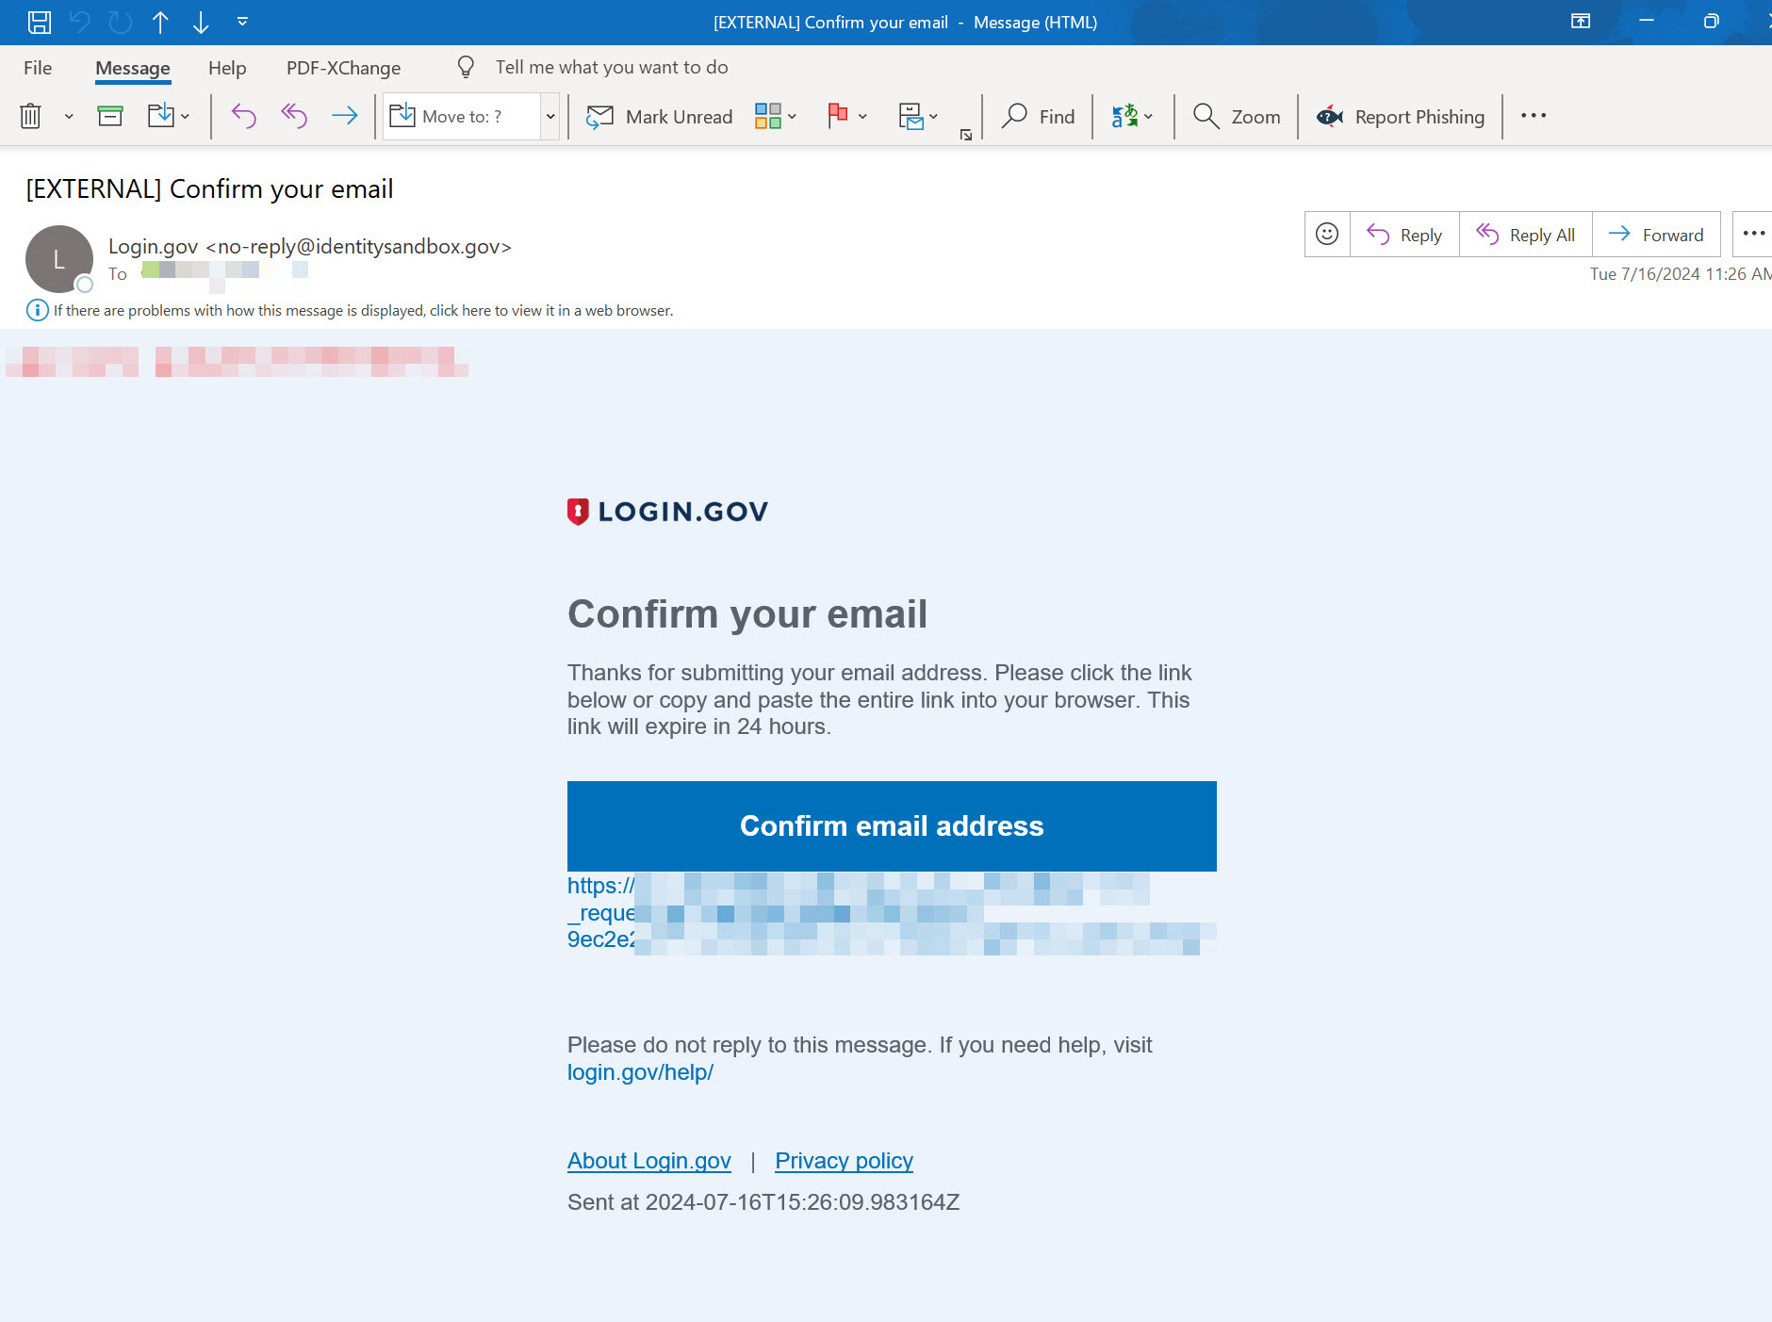This screenshot has width=1772, height=1322.
Task: Open categorize color options
Action: 790,116
